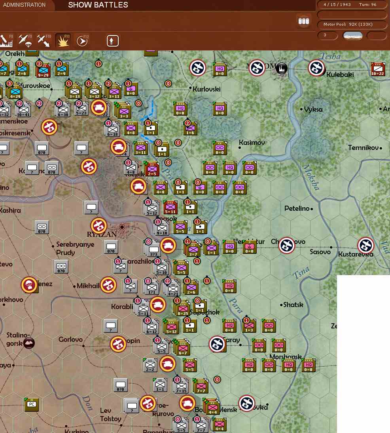
Task: Open tank battle marker beside Korablino
Action: (158, 305)
